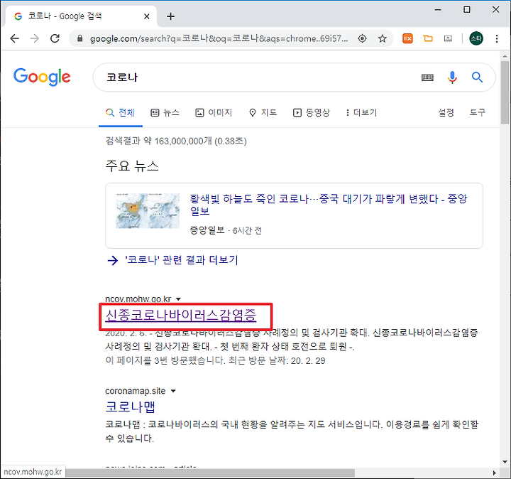Submit search with the blue magnifier icon
This screenshot has height=479, width=511.
(x=477, y=77)
